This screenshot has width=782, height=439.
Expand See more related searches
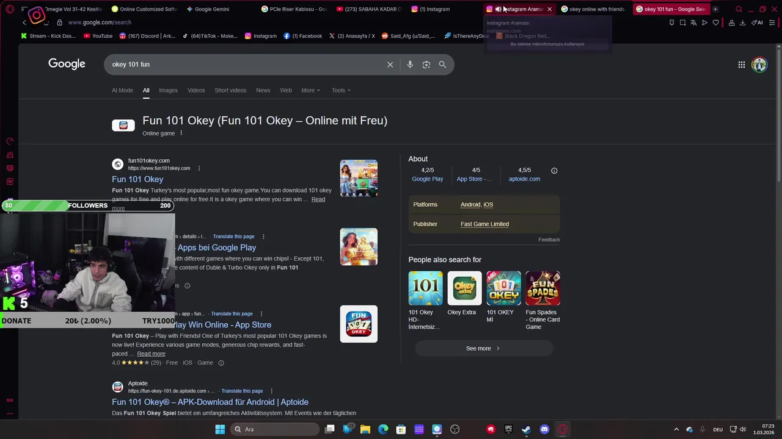483,348
